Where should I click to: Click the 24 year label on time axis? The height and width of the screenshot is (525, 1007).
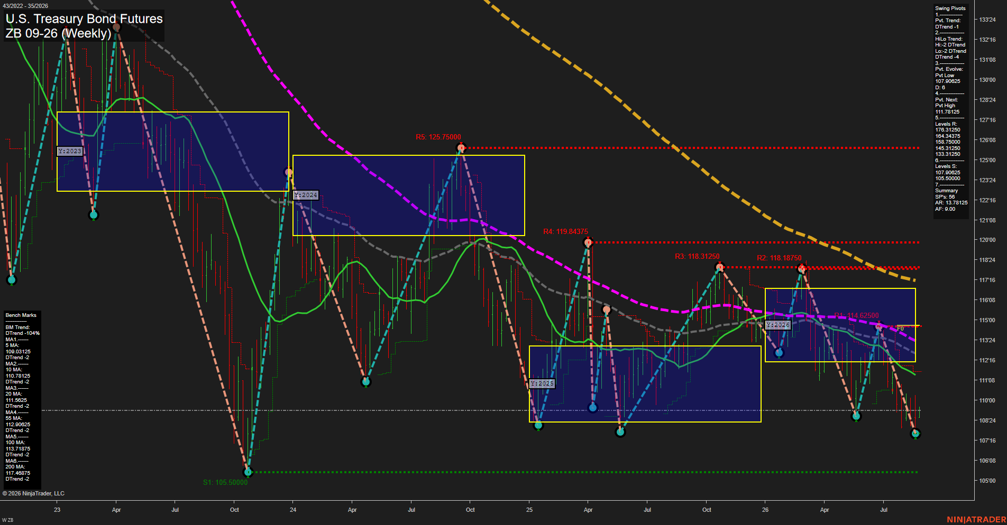293,510
